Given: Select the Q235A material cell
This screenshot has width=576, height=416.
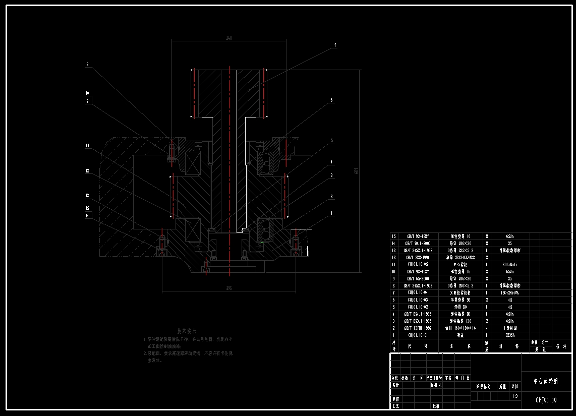Looking at the screenshot, I should [x=510, y=335].
